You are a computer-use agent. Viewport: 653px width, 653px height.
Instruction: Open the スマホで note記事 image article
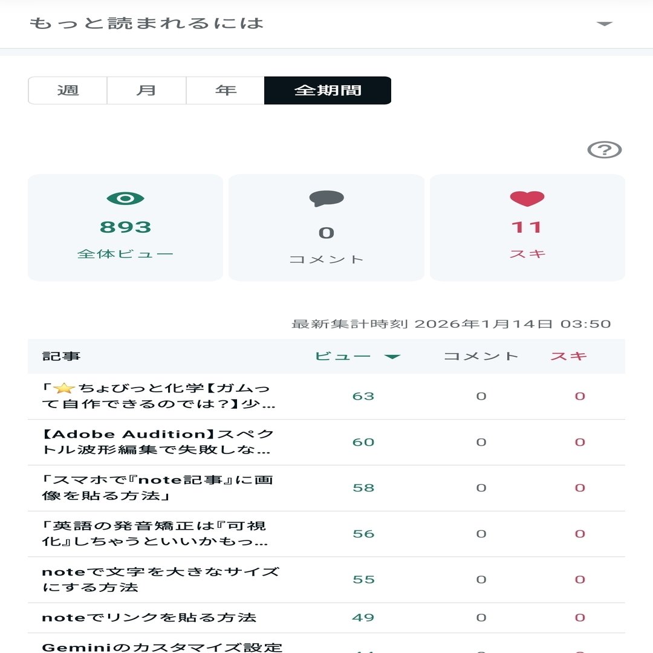click(157, 488)
